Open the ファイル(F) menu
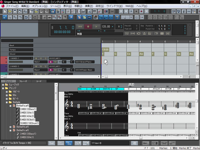 click(x=12, y=6)
